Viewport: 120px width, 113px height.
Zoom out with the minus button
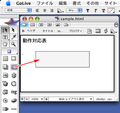coord(27,99)
